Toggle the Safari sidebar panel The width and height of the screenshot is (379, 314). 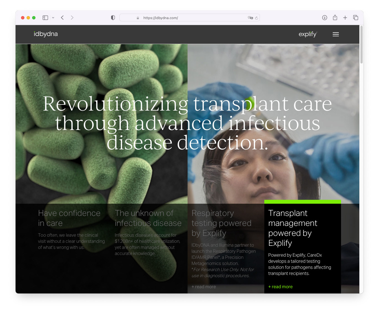pos(45,18)
